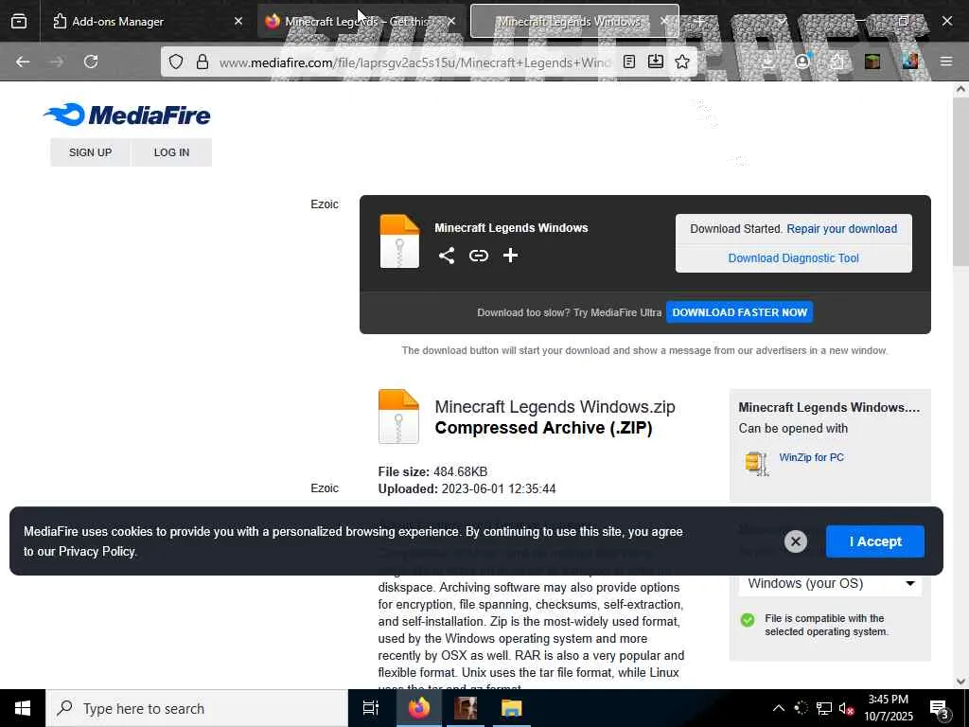Go back to the previous page
This screenshot has height=727, width=969.
coord(23,62)
